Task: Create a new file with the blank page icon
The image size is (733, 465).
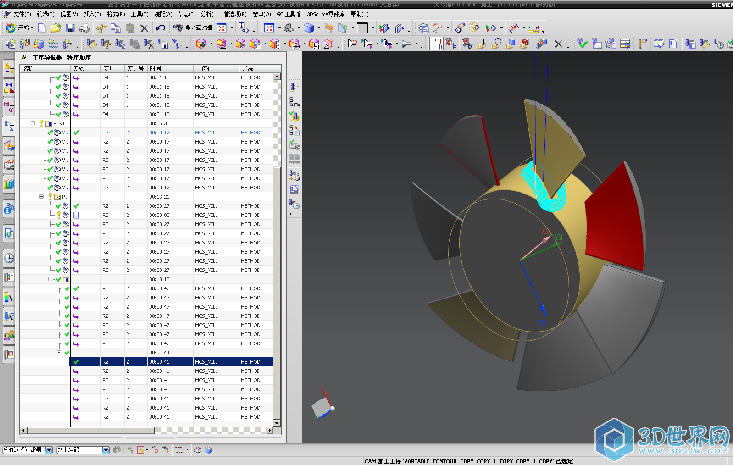Action: 42,28
